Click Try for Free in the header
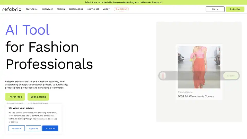Image resolution: width=247 pixels, height=139 pixels. [x=235, y=9]
